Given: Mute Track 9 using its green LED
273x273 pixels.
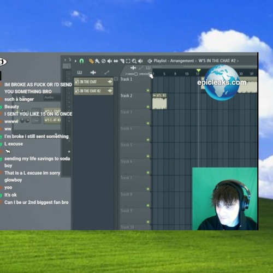Looking at the screenshot, I should coord(148,222).
